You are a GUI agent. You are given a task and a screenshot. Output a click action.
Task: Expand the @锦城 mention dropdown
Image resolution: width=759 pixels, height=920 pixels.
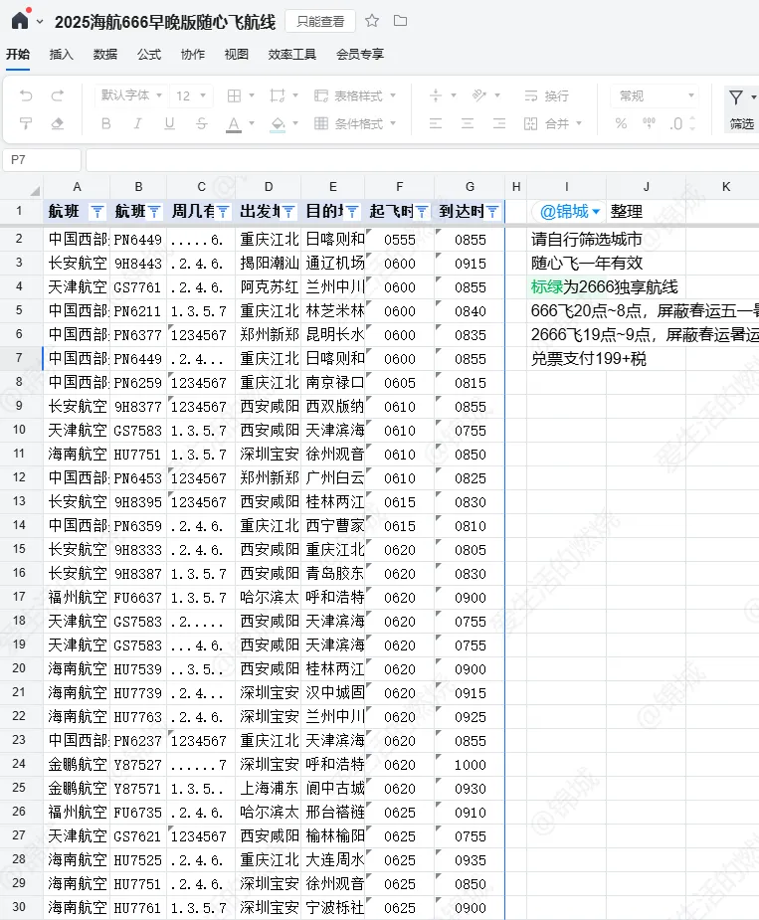coord(596,212)
